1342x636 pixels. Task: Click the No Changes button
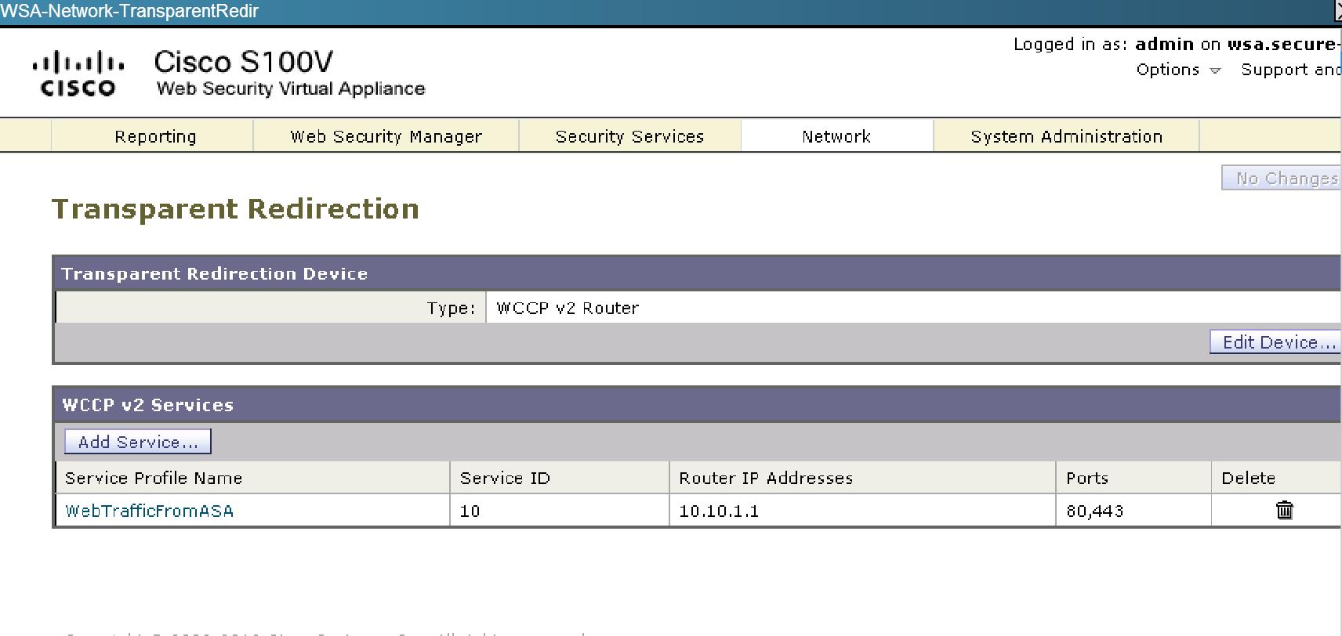click(x=1282, y=179)
